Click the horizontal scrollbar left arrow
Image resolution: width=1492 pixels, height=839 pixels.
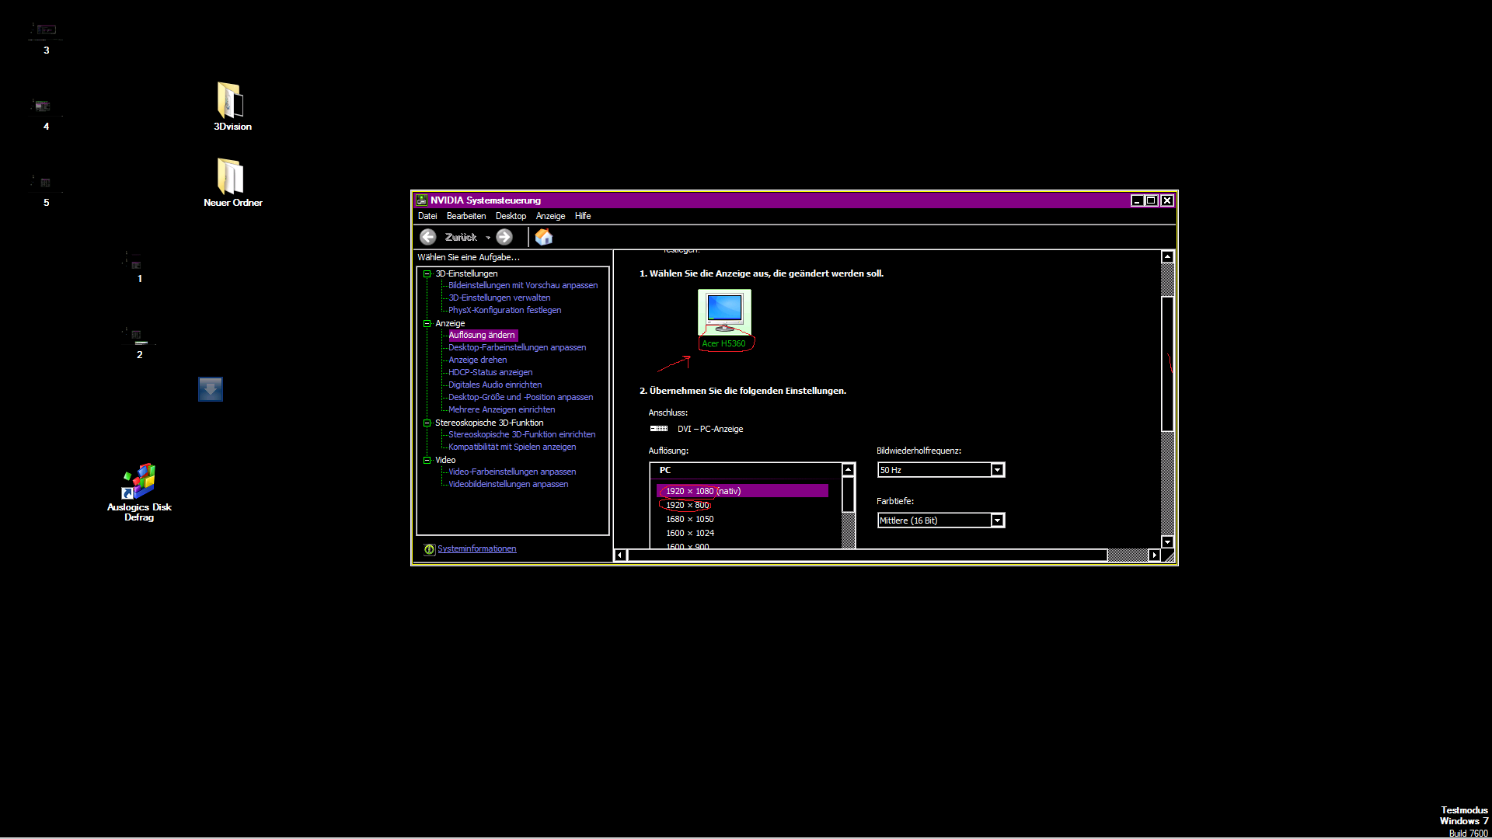pyautogui.click(x=619, y=555)
